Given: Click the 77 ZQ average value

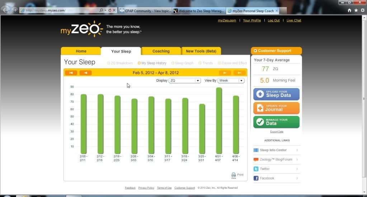Looking at the screenshot, I should pyautogui.click(x=265, y=69).
